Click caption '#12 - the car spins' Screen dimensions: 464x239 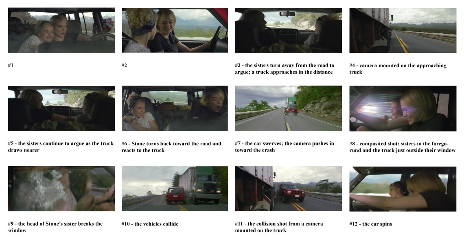tap(370, 224)
